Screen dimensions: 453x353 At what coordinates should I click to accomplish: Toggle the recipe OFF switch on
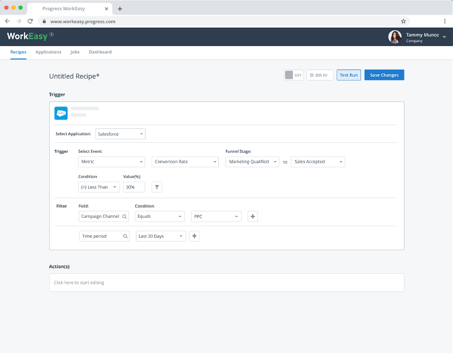click(293, 75)
